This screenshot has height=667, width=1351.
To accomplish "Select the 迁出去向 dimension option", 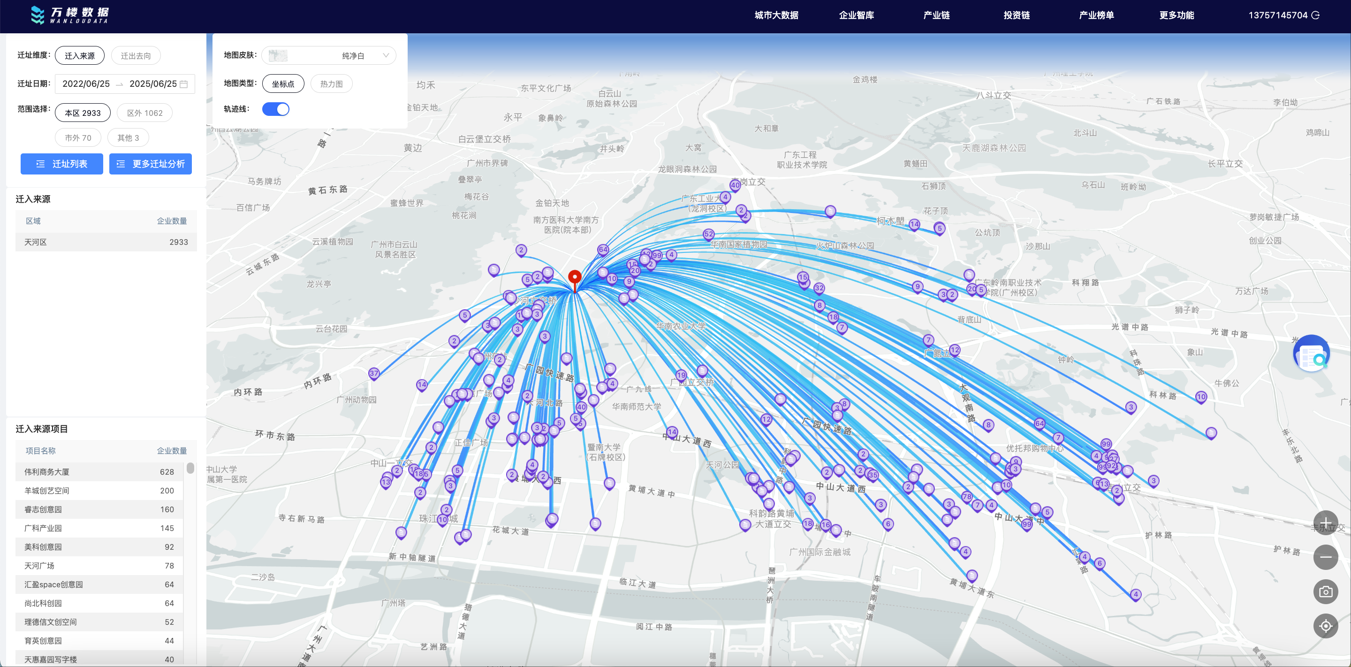I will (x=136, y=55).
